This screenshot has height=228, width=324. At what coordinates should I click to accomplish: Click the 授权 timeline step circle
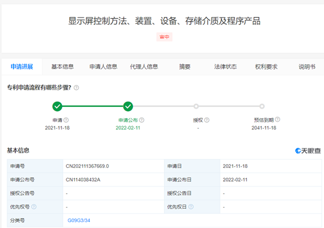click(196, 106)
